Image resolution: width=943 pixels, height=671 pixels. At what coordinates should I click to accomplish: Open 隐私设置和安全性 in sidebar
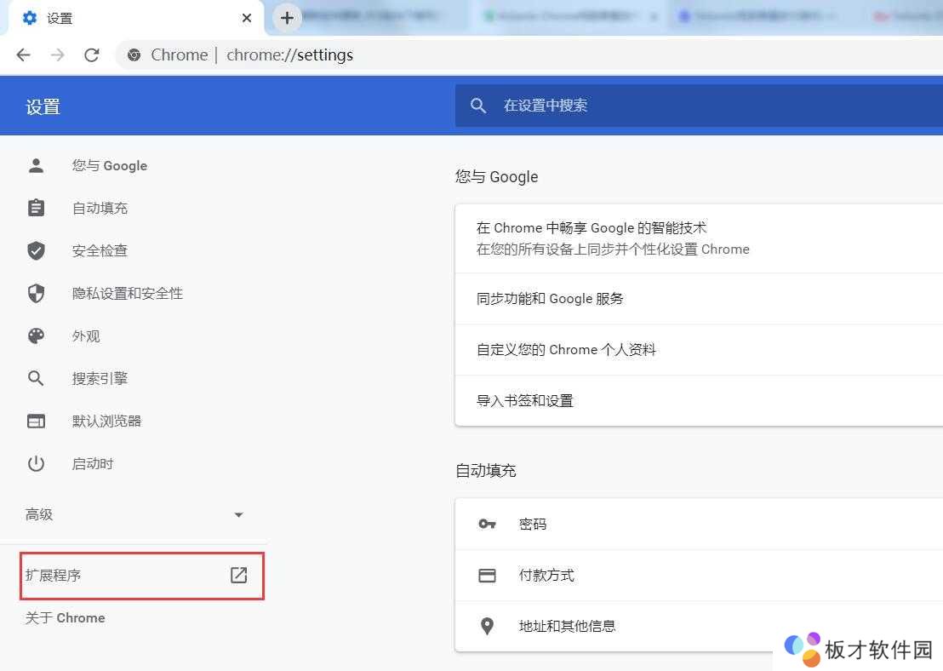pyautogui.click(x=127, y=294)
